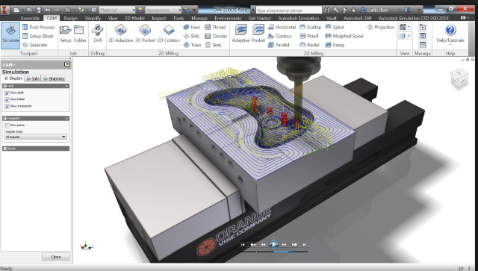Viewport: 478px width, 271px height.
Task: Choose the 2D Contour milling tool
Action: click(169, 34)
